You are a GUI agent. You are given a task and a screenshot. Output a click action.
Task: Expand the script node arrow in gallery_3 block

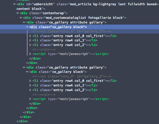coord(30,99)
